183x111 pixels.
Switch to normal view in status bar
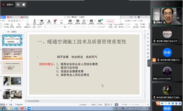point(106,105)
